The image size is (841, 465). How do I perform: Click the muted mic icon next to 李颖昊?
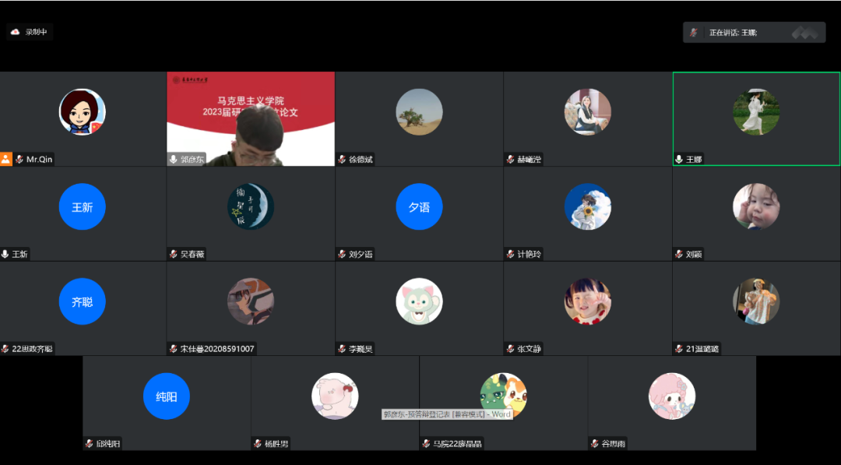tap(342, 349)
